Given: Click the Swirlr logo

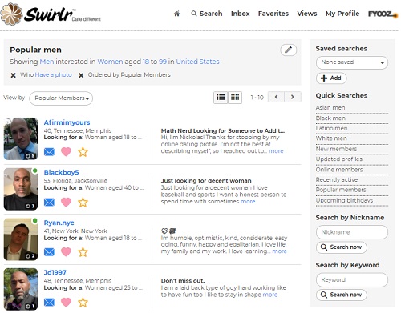Looking at the screenshot, I should point(51,14).
